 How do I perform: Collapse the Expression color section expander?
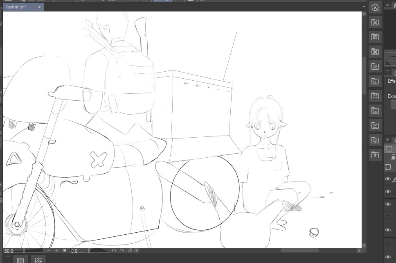(x=386, y=96)
